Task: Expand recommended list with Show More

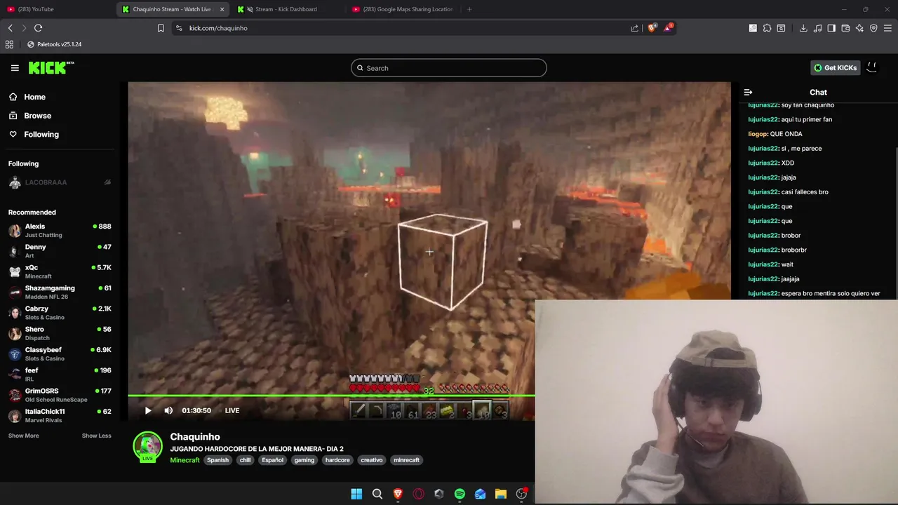Action: click(x=24, y=436)
